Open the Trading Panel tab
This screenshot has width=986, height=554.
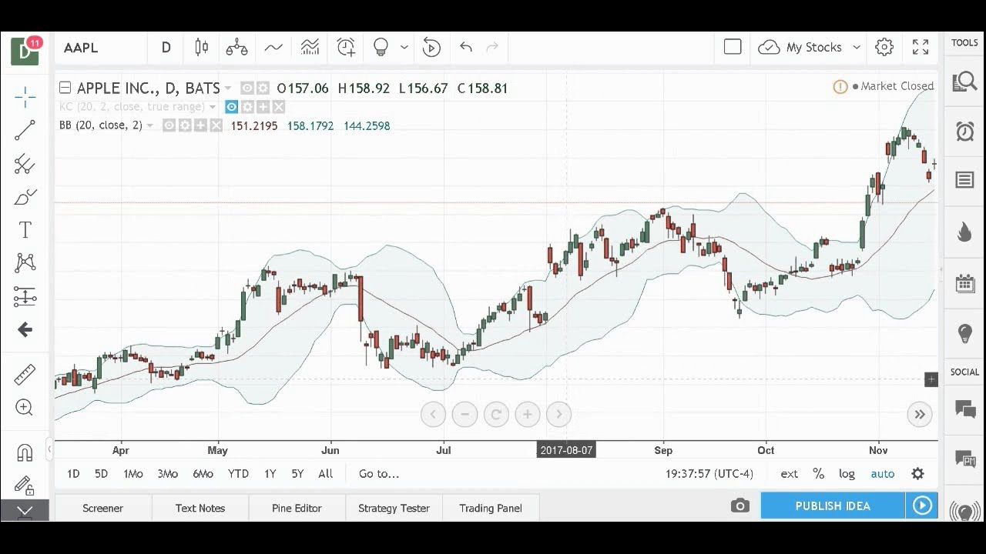(x=491, y=508)
